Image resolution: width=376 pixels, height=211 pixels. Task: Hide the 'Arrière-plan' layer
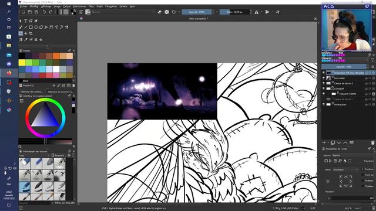click(x=324, y=104)
